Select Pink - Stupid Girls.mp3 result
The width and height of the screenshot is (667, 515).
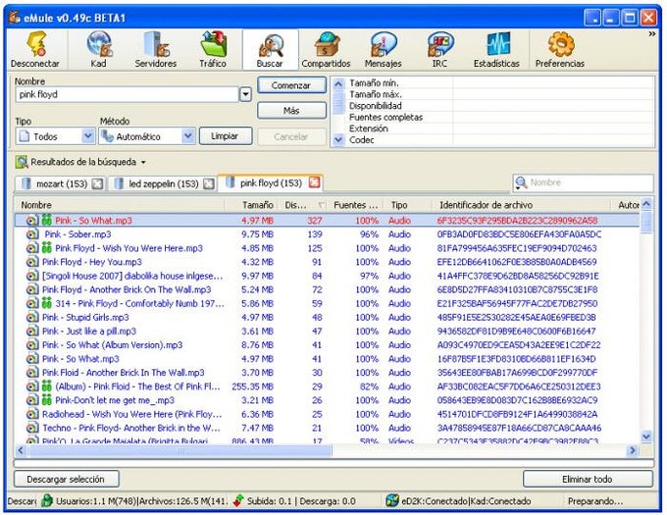pos(327,317)
